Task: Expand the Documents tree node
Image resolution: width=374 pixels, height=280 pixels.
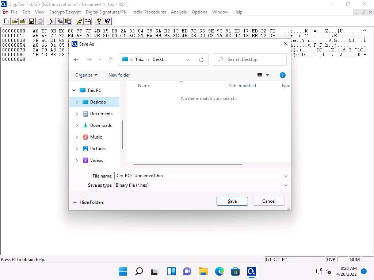Action: click(x=77, y=114)
